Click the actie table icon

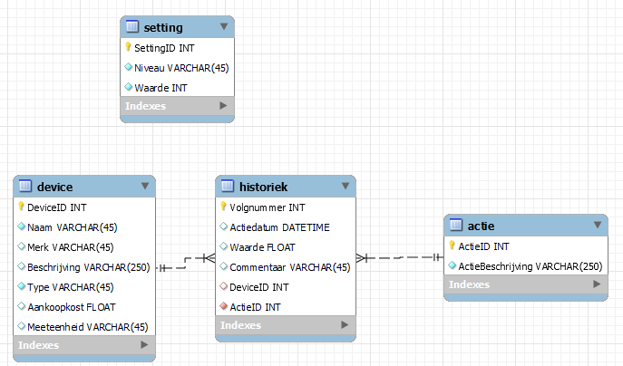(x=456, y=226)
